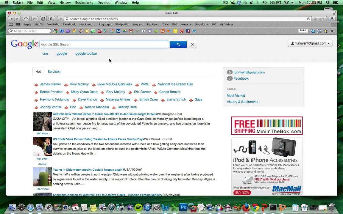This screenshot has height=214, width=343.
Task: Open the Develop menu
Action: pyautogui.click(x=104, y=3)
